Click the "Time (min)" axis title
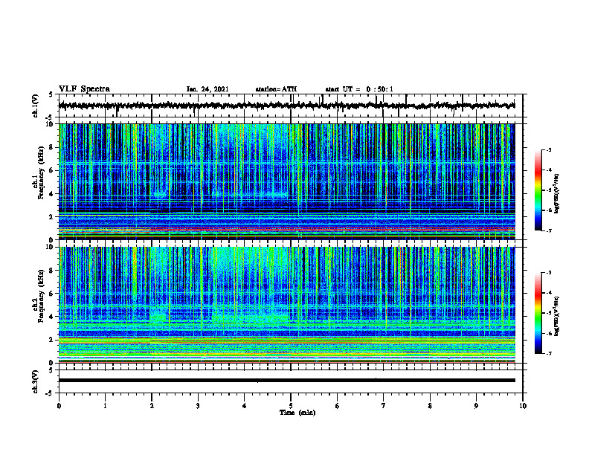This screenshot has width=589, height=455. pos(297,413)
